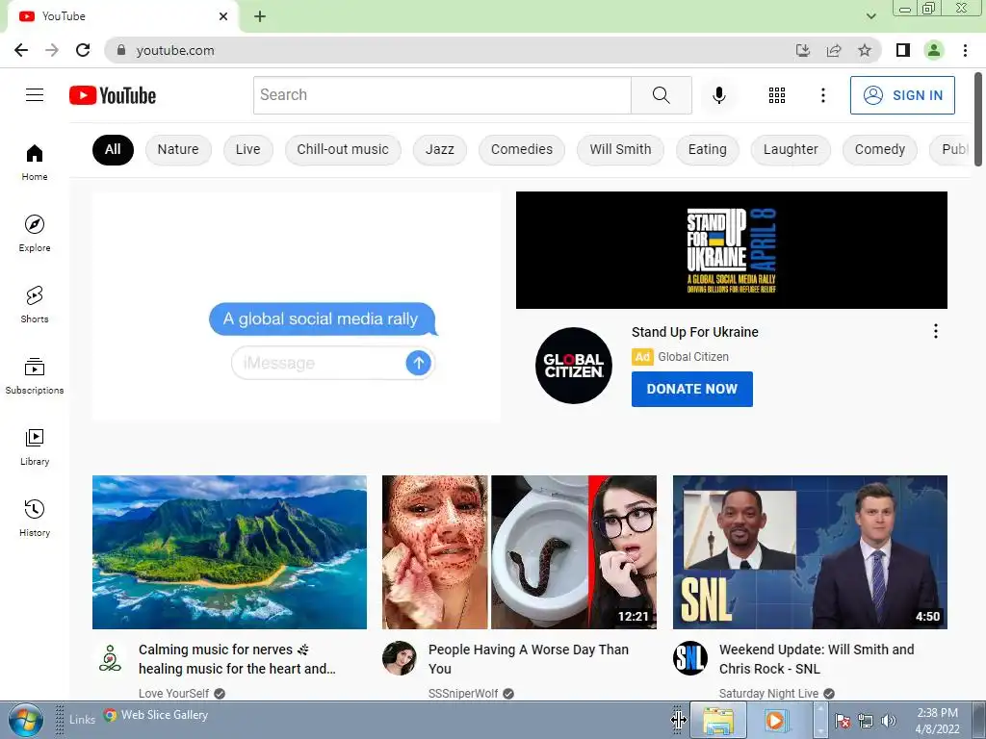Click the magnifier search button
986x739 pixels.
[x=661, y=95]
